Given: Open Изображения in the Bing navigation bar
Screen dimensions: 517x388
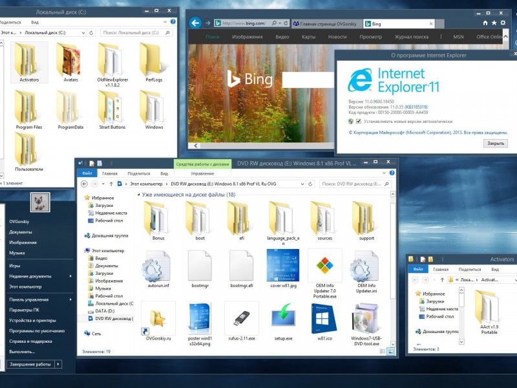Looking at the screenshot, I should (248, 37).
